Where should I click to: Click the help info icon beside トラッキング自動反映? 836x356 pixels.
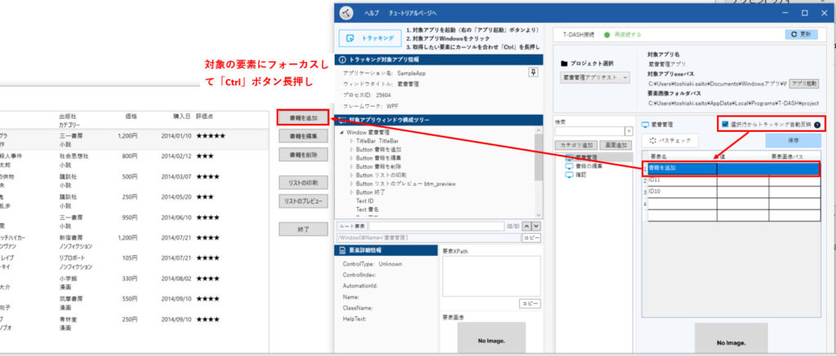tap(817, 125)
